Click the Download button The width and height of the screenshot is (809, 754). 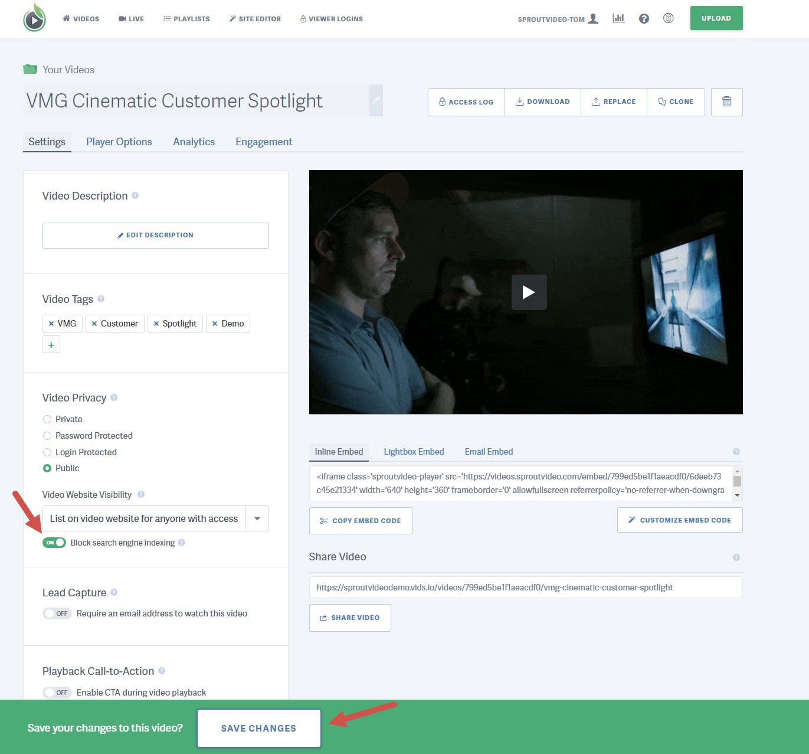point(543,102)
